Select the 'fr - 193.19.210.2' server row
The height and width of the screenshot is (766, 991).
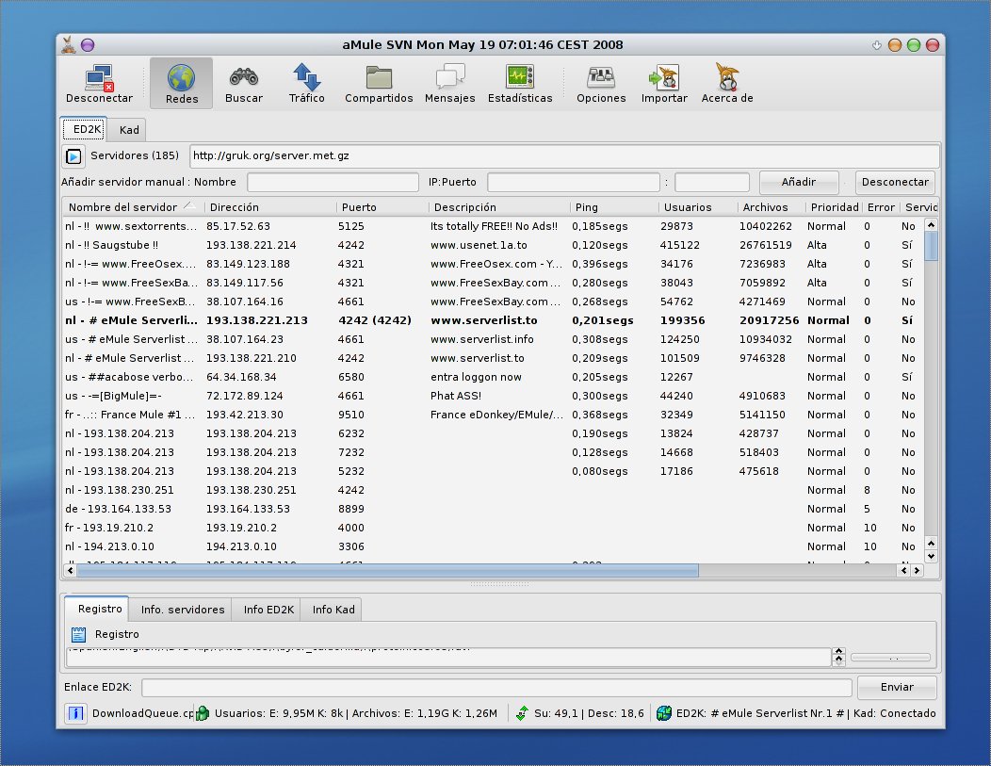493,528
